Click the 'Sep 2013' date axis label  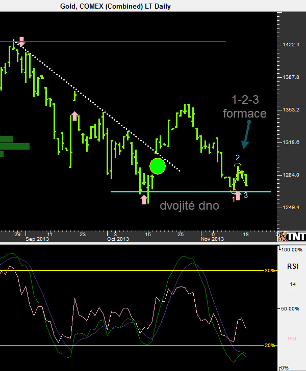point(37,239)
